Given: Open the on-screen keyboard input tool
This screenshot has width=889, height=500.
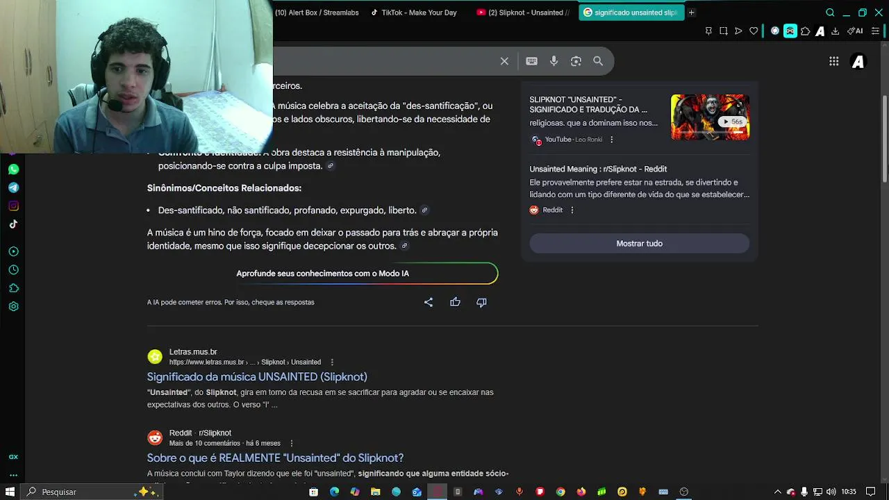Looking at the screenshot, I should [x=531, y=61].
